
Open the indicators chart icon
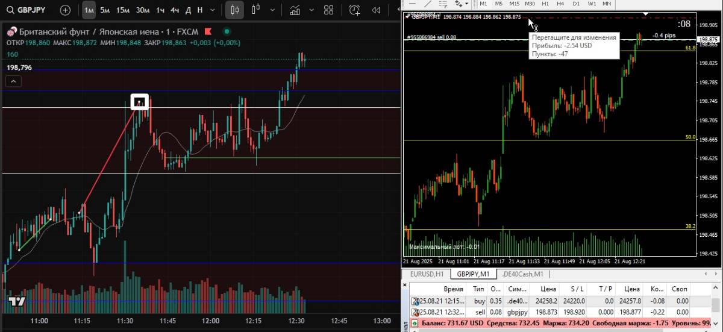tap(295, 10)
